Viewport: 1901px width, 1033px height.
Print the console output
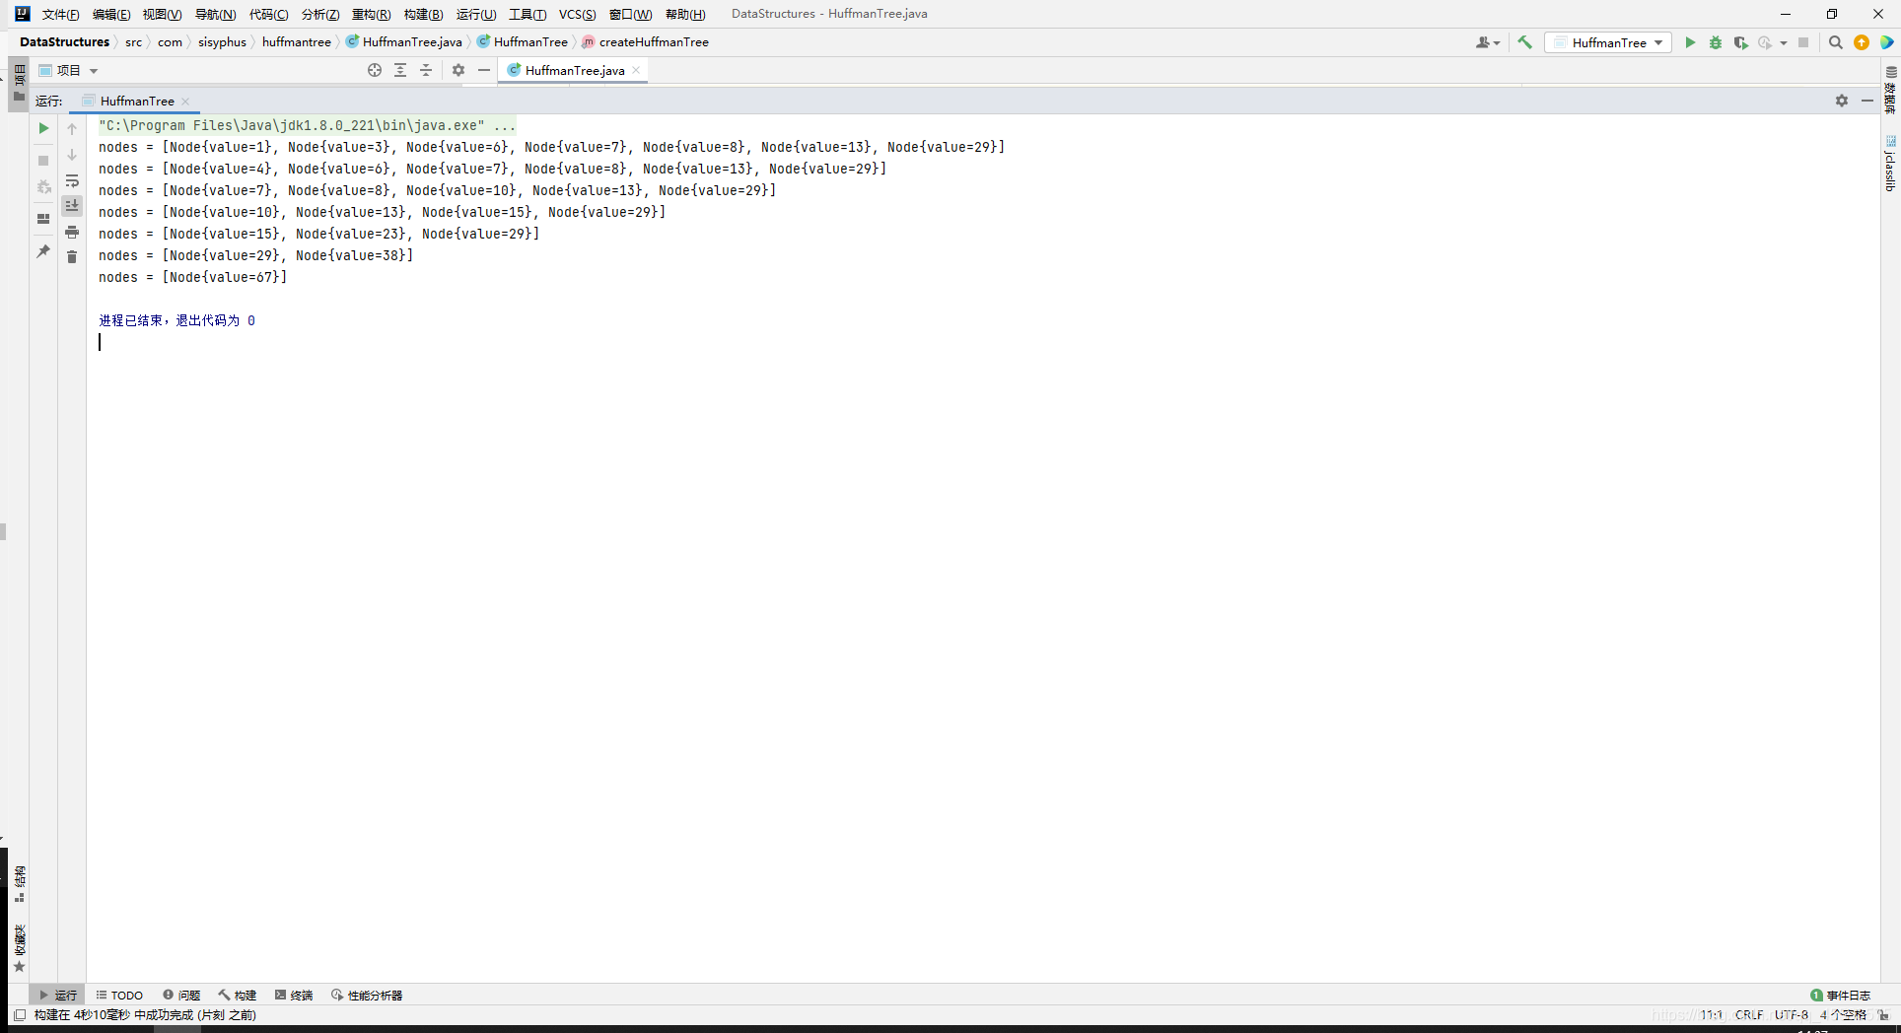tap(72, 232)
